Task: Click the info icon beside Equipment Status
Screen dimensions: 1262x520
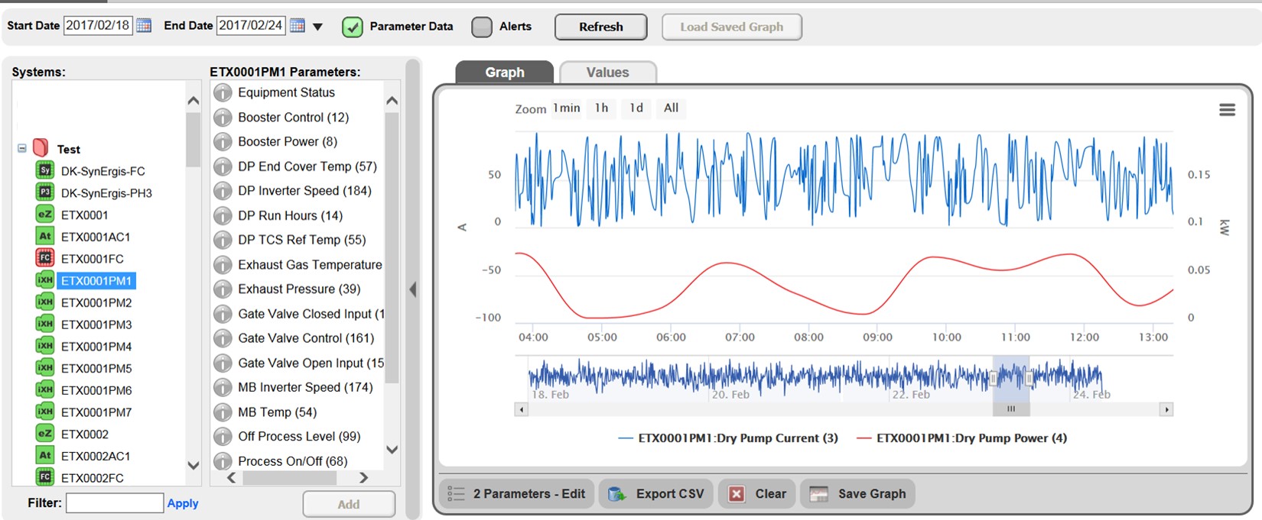Action: point(223,93)
